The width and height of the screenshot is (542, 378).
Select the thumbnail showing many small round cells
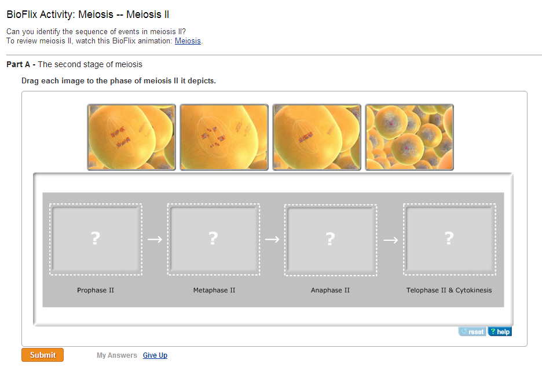click(409, 137)
